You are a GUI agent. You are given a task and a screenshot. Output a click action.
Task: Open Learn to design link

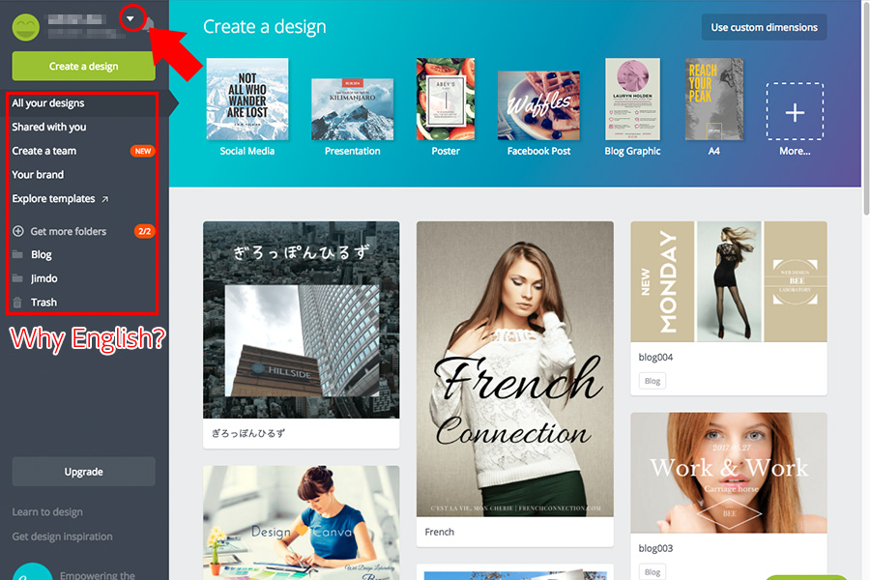point(47,512)
